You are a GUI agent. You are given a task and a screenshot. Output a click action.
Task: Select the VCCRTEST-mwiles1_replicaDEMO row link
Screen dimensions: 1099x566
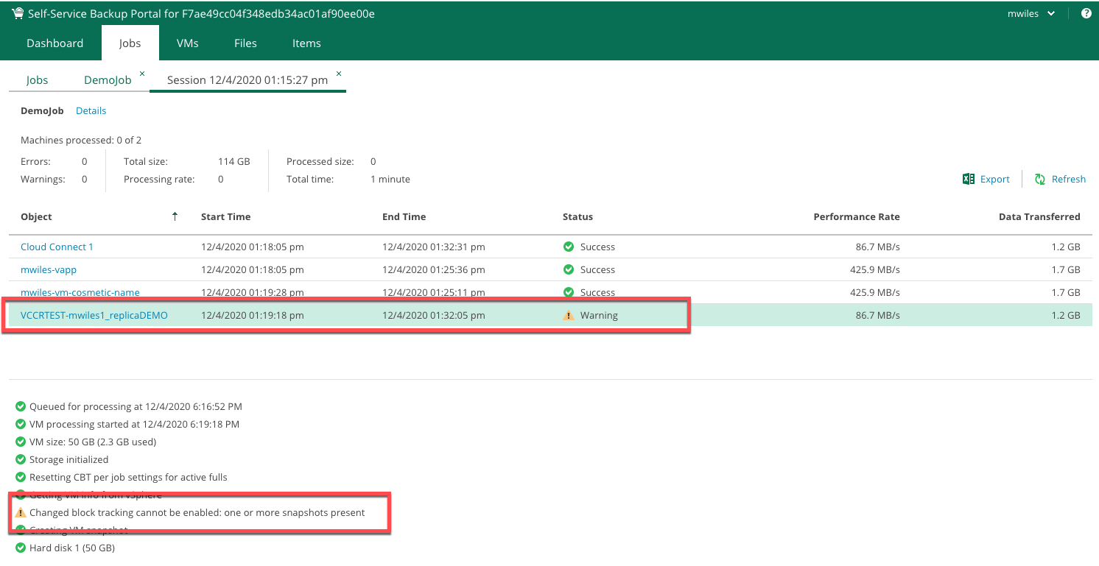click(x=94, y=316)
